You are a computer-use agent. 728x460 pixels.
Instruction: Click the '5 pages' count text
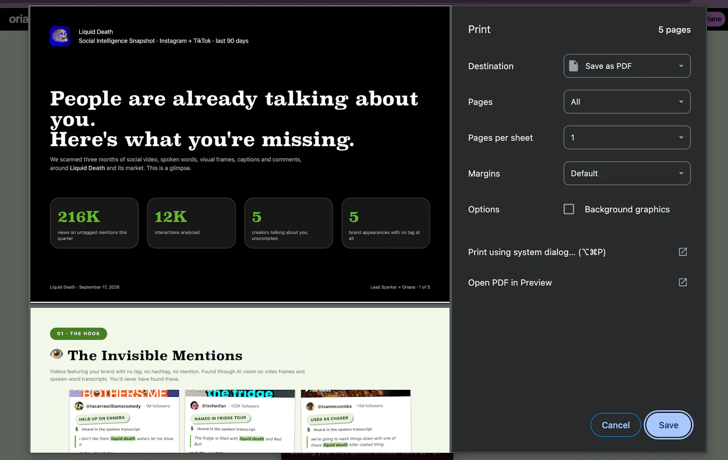(x=674, y=30)
